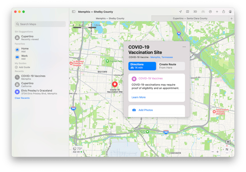Click the zoom in plus control
This screenshot has height=172, width=246.
pos(217,152)
